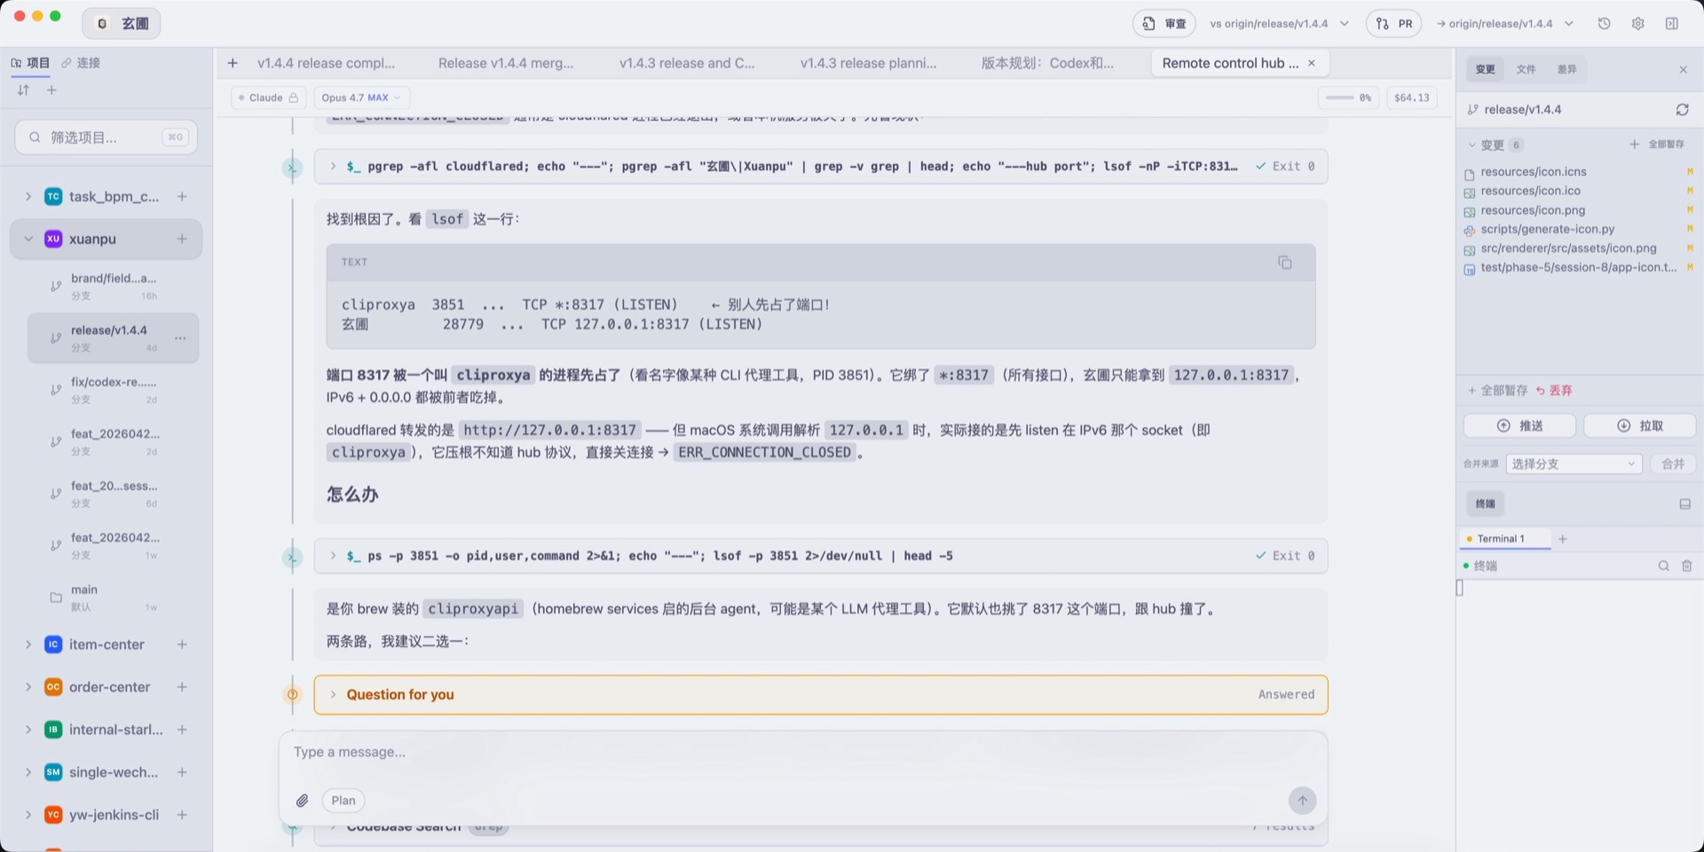
Task: Switch to the 文件 tab
Action: point(1527,69)
